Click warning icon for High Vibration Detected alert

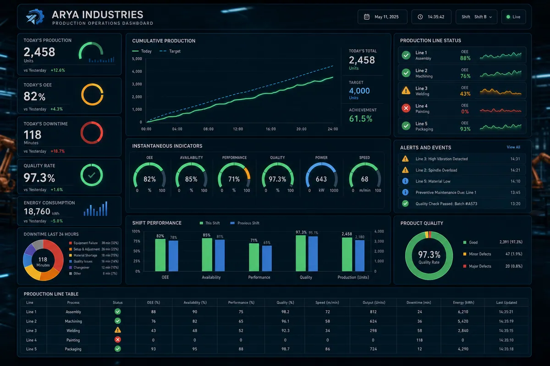[x=405, y=159]
